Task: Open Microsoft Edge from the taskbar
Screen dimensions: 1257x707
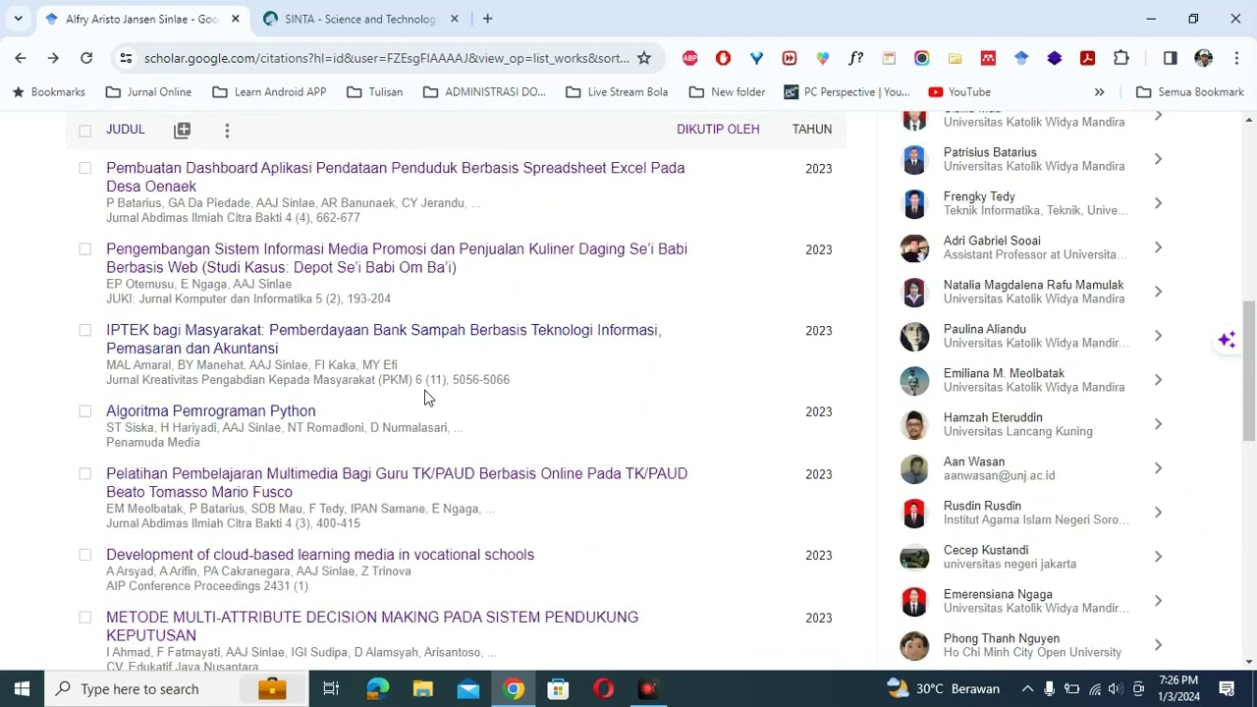Action: [377, 688]
